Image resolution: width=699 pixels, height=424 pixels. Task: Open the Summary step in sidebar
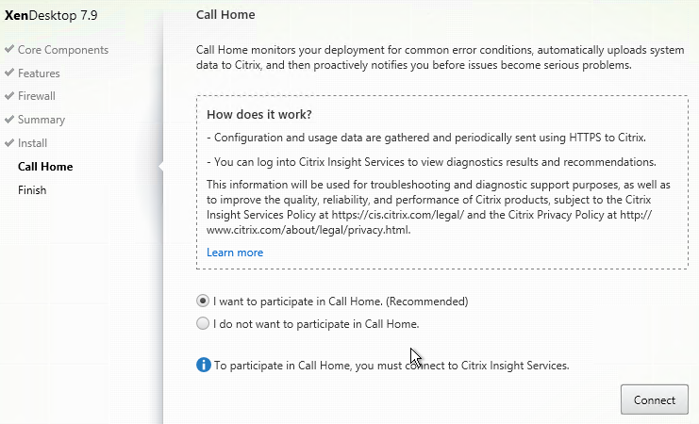click(x=42, y=120)
